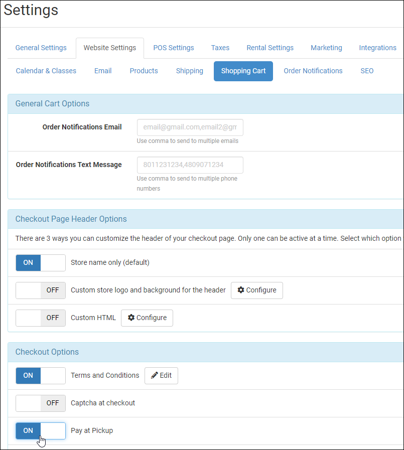Turn on the Custom HTML toggle
The width and height of the screenshot is (404, 450).
[x=40, y=318]
